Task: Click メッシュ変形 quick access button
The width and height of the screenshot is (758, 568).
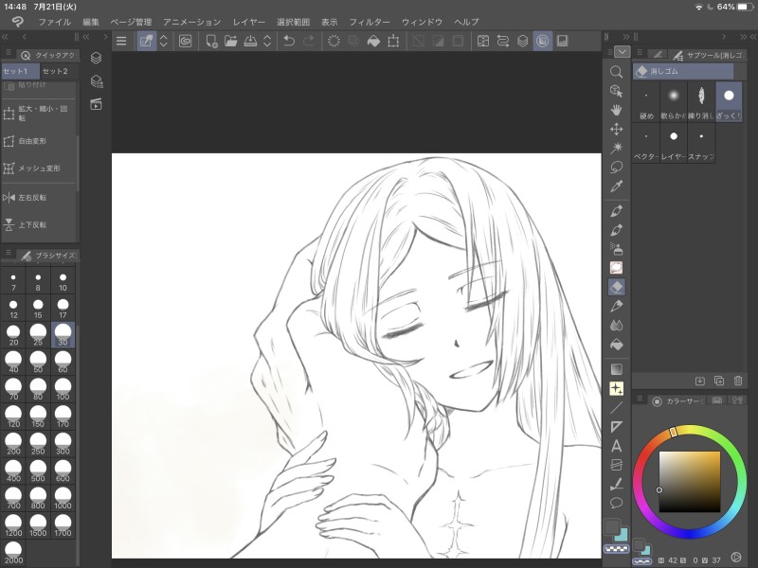Action: (x=39, y=169)
